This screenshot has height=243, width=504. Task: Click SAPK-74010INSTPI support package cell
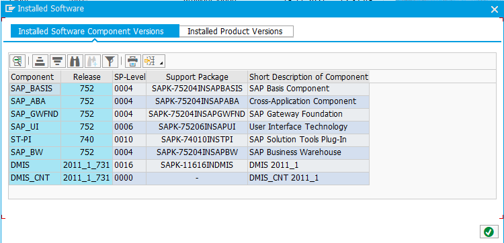point(197,140)
